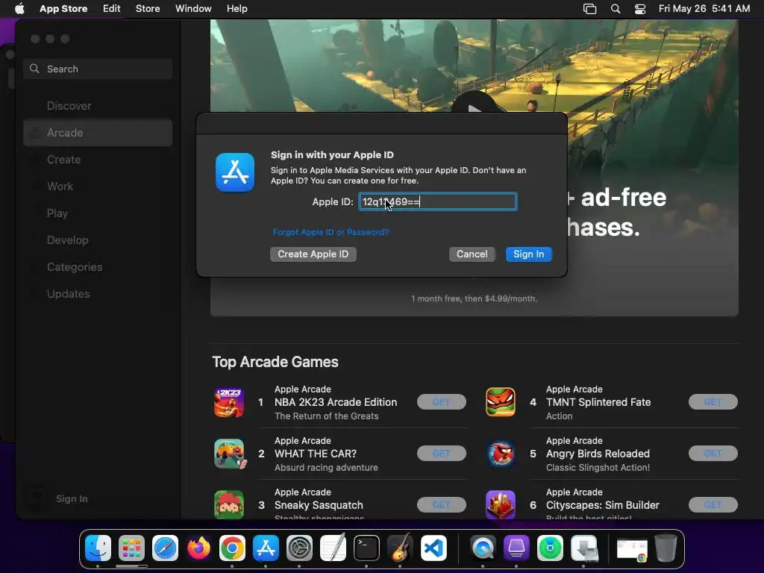Click App Store icon in the Dock
This screenshot has width=764, height=573.
[266, 548]
